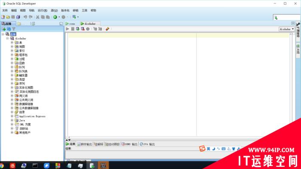Click the Open folder toolbar icon
The image size is (301, 169).
(x=8, y=17)
